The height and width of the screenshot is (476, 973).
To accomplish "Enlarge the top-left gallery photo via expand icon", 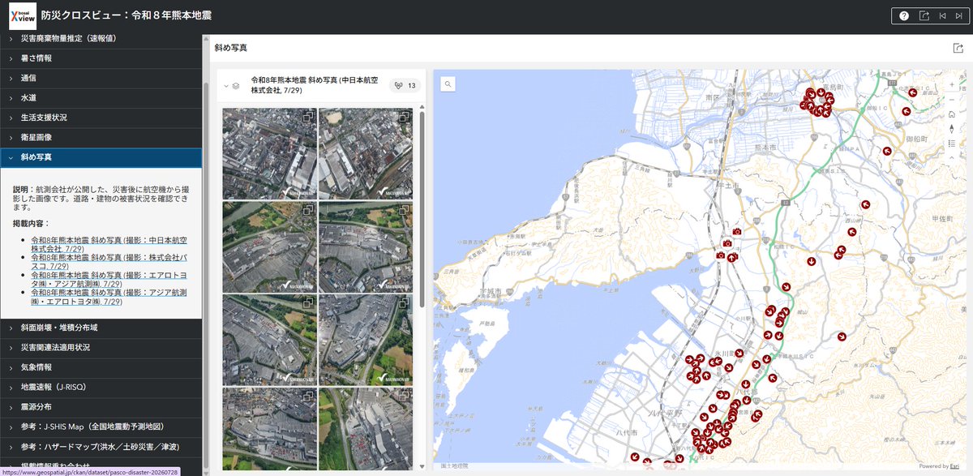I will [308, 118].
